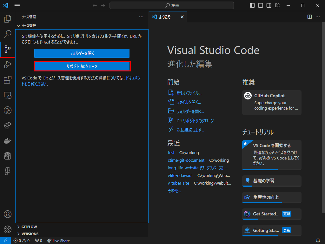Toggle primary side bar visibility
325x244 pixels.
pos(252,6)
